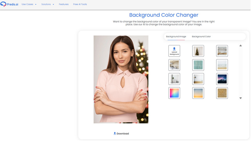Screen dimensions: 251x141
Task: Switch to the Background Color tab
Action: [201, 37]
